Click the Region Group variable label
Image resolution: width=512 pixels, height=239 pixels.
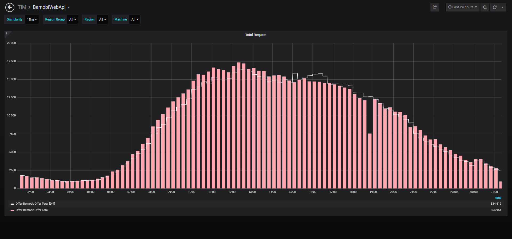[55, 19]
